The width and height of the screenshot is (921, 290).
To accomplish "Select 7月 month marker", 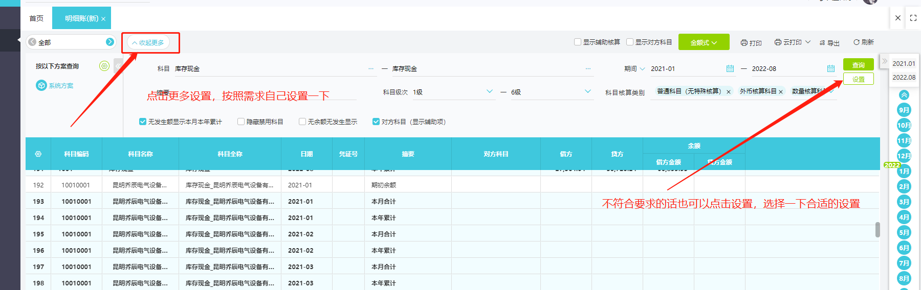I will (904, 263).
